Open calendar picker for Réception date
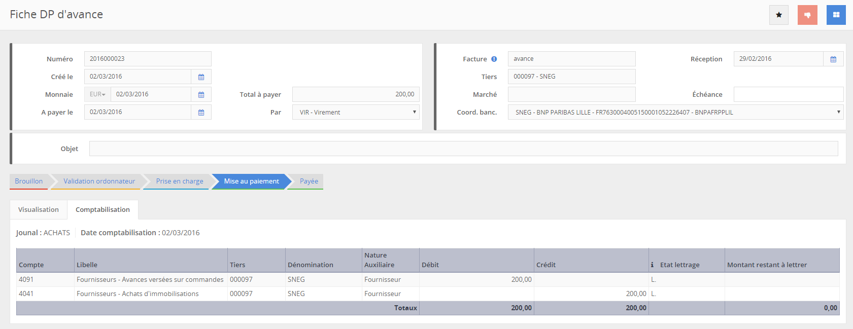 pyautogui.click(x=833, y=59)
